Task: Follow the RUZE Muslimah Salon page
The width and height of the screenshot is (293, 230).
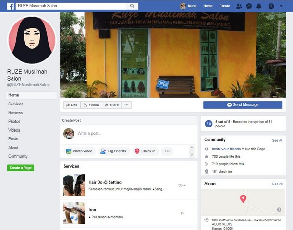Action: click(x=91, y=105)
